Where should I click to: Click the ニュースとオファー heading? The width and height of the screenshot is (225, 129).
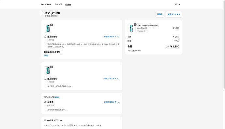pos(53,121)
